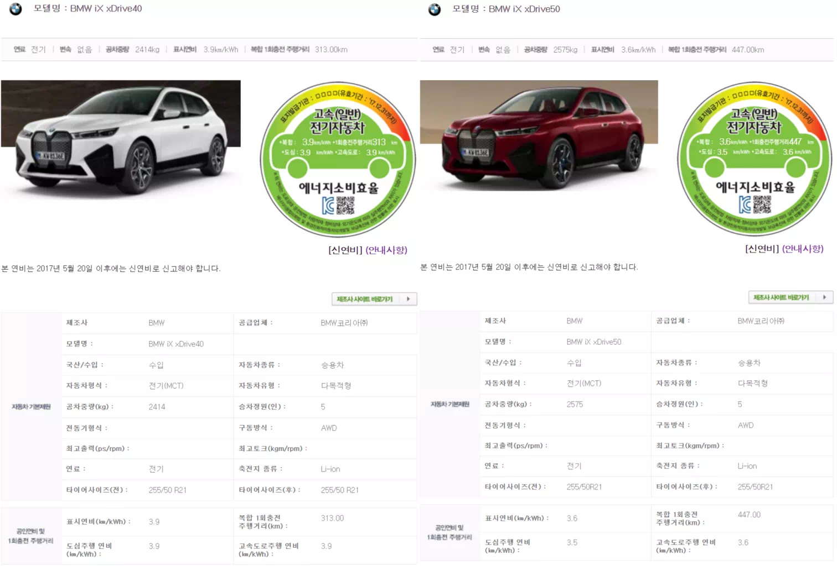Click 안내사항 link under xDrive50 label
Viewport: 837px width, 566px height.
pyautogui.click(x=803, y=249)
